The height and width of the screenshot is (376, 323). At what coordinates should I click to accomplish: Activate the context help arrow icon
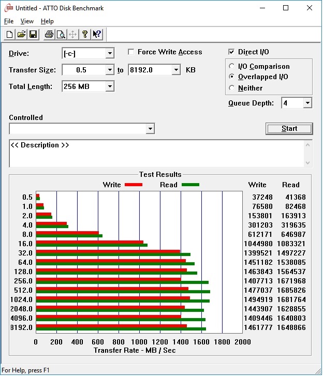coord(97,34)
